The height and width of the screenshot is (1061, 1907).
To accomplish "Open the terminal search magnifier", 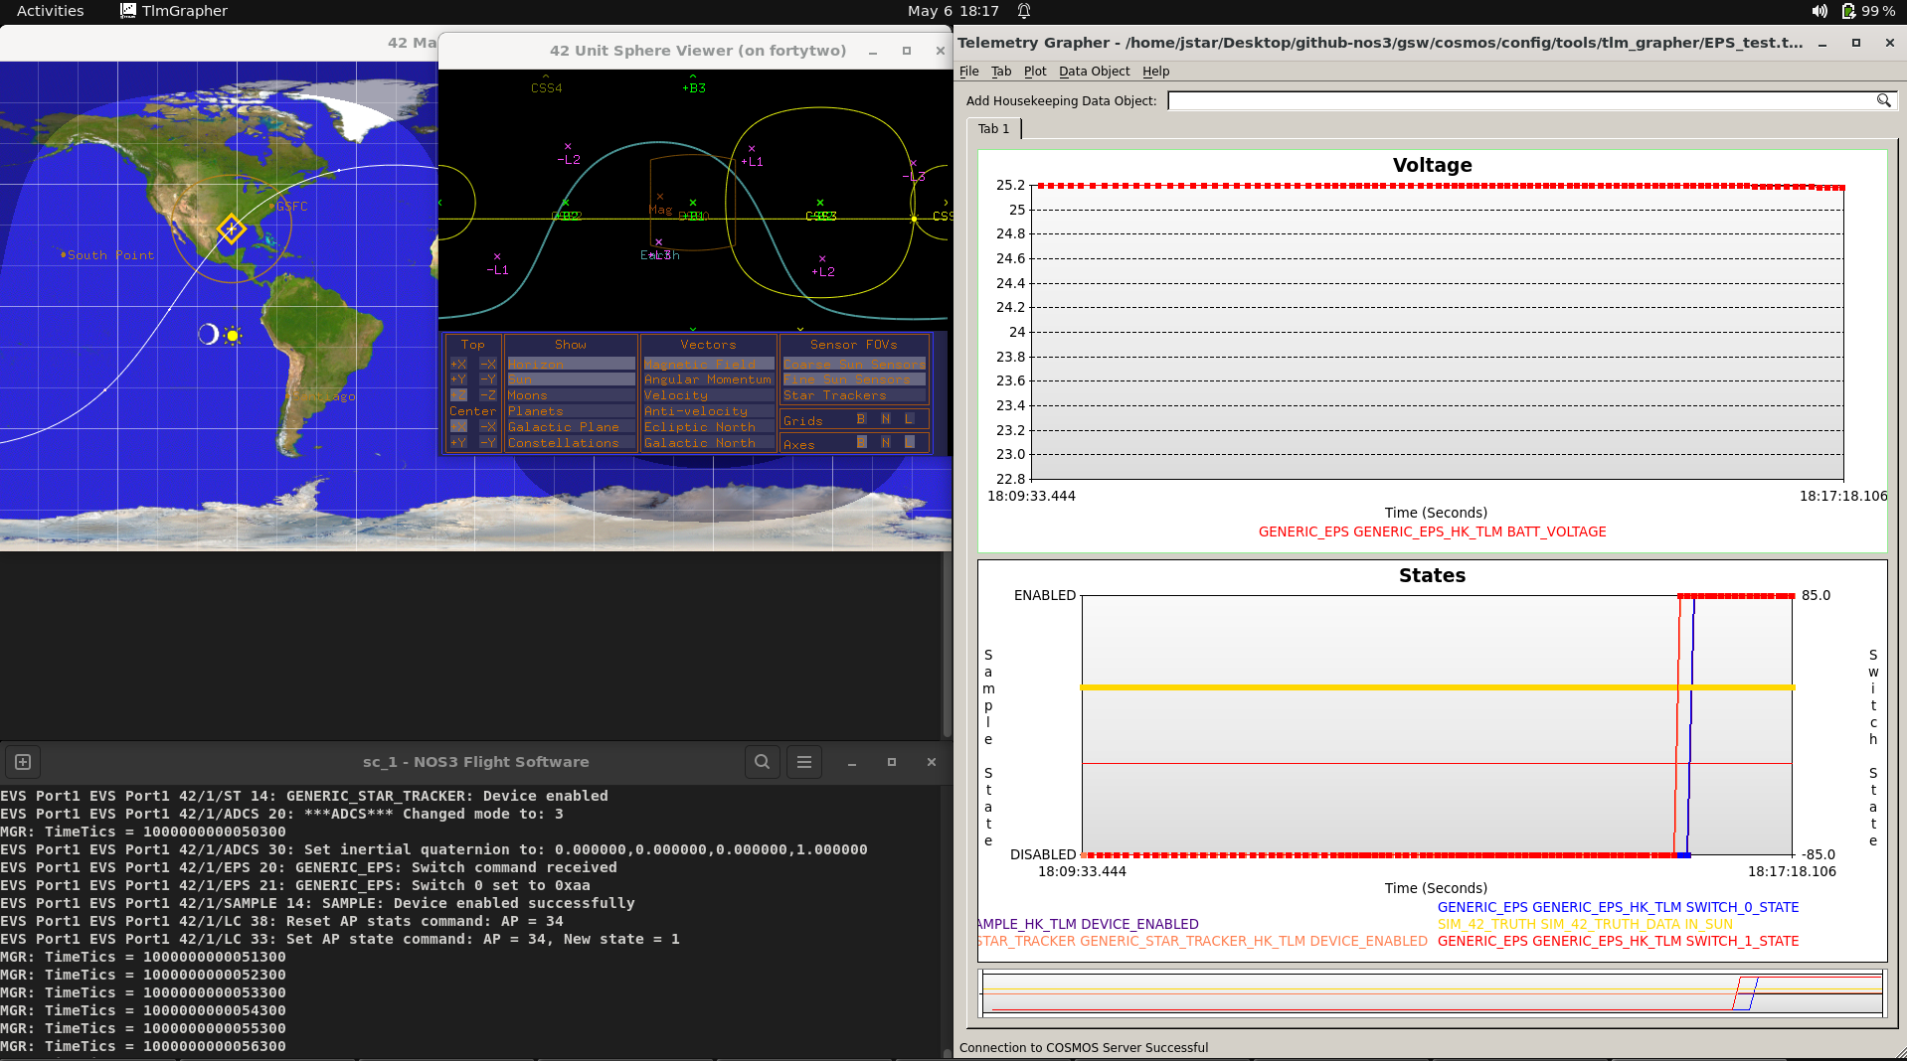I will (x=762, y=762).
